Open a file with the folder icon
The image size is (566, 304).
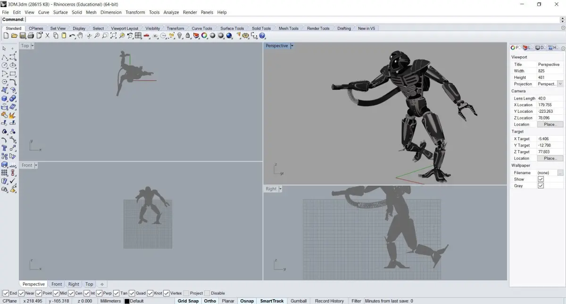[x=14, y=35]
